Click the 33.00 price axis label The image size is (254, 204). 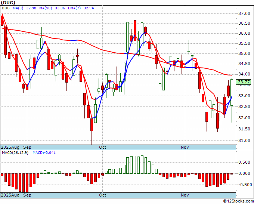point(244,96)
